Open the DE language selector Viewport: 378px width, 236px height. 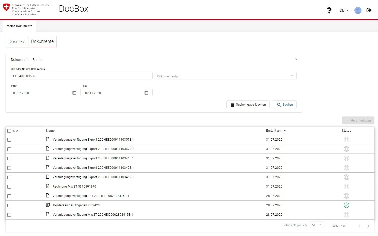(x=344, y=10)
